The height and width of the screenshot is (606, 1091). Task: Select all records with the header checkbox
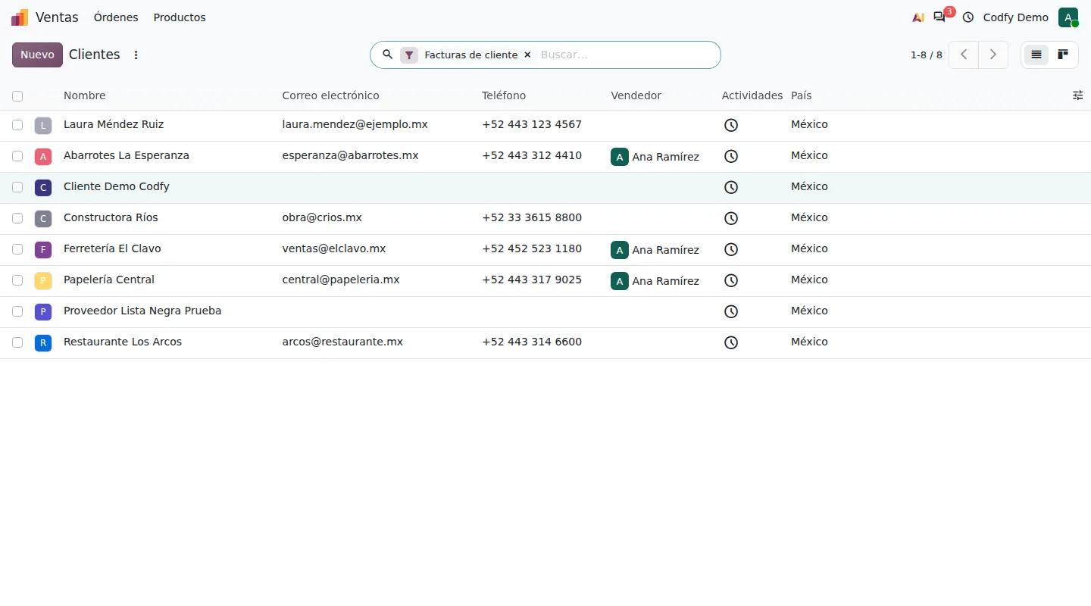point(17,96)
